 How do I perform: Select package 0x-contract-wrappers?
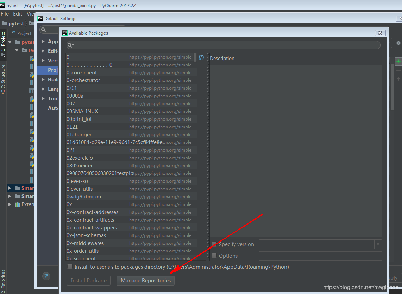click(x=131, y=228)
